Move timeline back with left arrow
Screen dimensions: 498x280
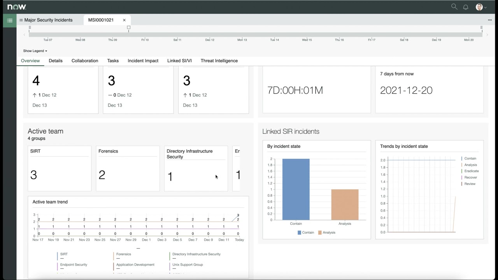25,35
